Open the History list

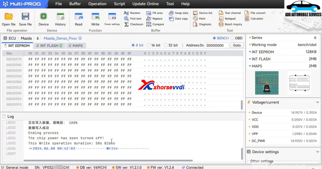click(x=60, y=19)
